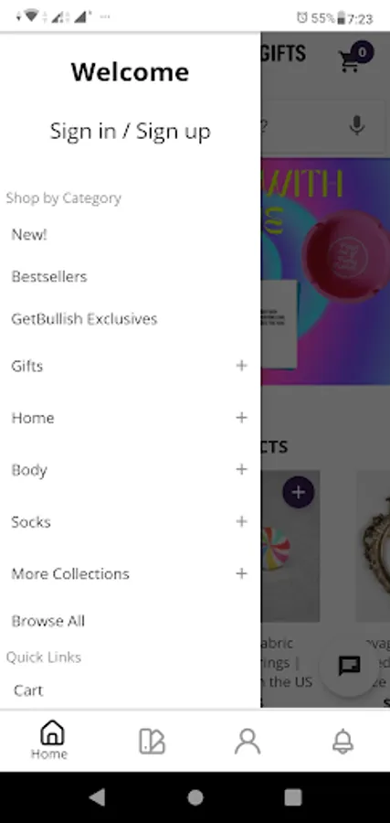Open the Browse All link
Image resolution: width=390 pixels, height=823 pixels.
pos(48,621)
